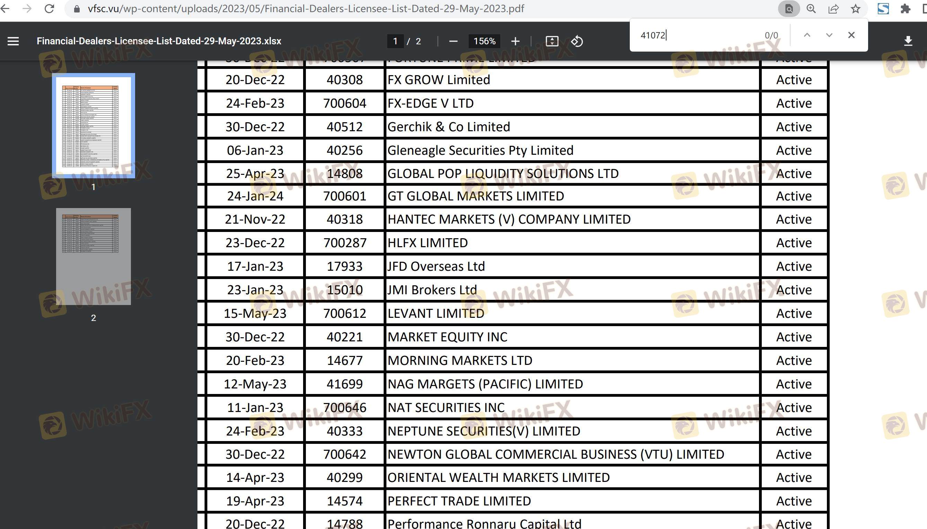Go to previous search result
Viewport: 927px width, 529px height.
tap(807, 35)
